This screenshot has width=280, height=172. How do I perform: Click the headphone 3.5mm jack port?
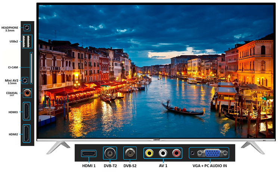pyautogui.click(x=27, y=28)
